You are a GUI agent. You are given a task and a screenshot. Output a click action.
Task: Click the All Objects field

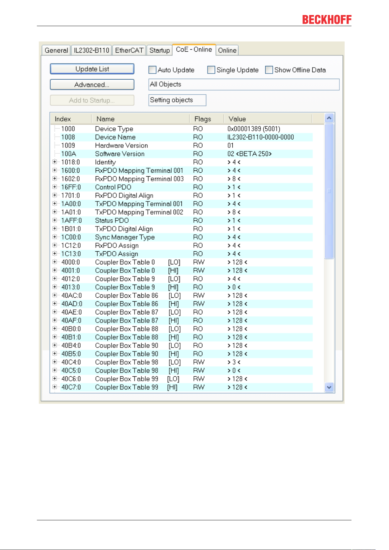(244, 84)
